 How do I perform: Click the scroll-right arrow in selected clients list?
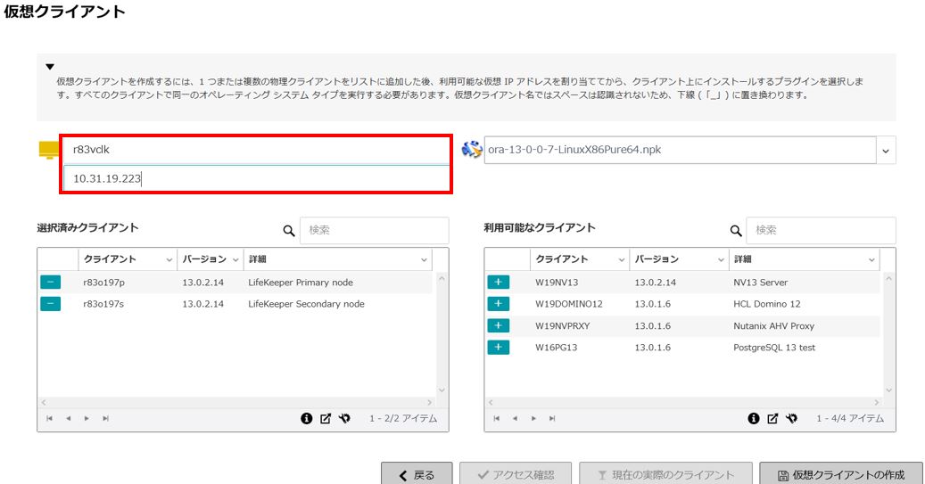click(429, 403)
